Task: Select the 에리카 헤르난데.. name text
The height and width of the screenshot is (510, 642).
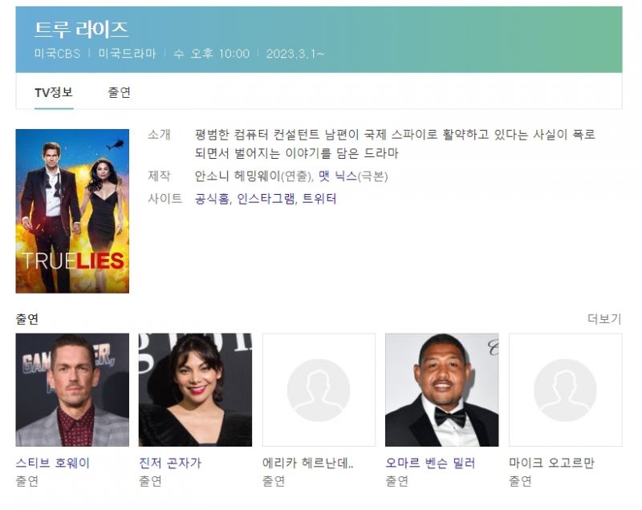Action: click(308, 463)
